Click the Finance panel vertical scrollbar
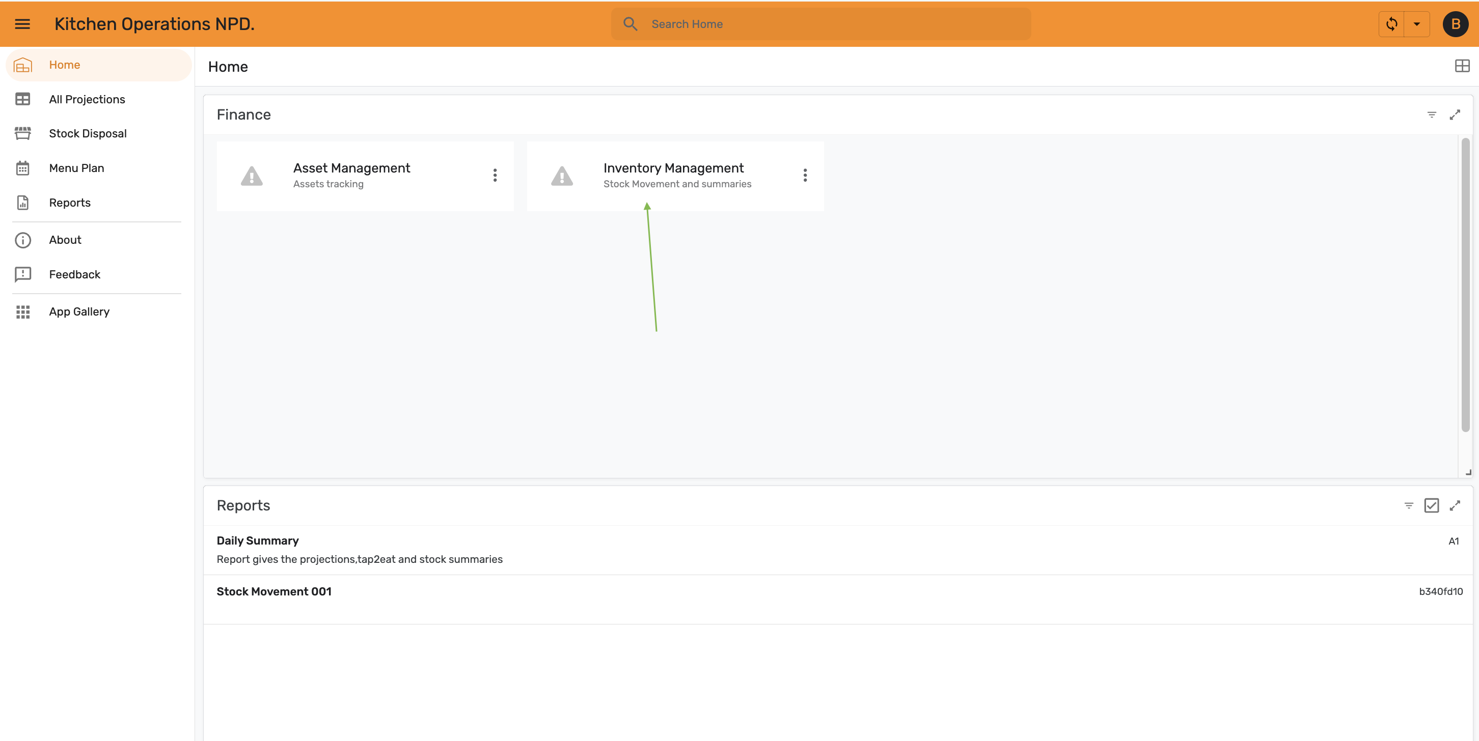 click(1465, 285)
